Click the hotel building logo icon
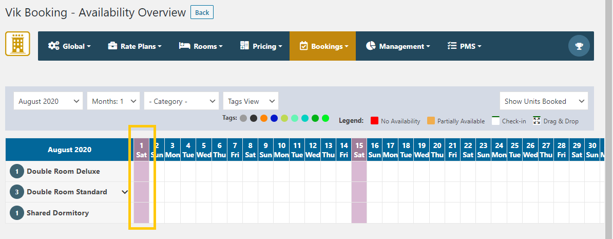 tap(17, 44)
